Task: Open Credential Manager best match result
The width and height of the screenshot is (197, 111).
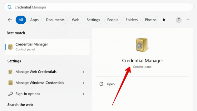Action: pos(47,47)
